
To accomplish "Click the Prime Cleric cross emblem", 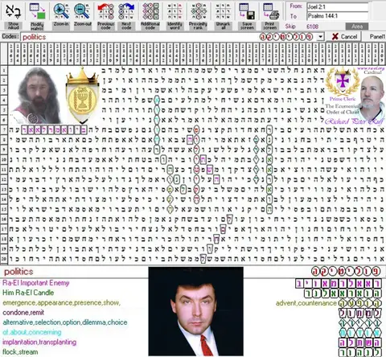I will coord(343,81).
